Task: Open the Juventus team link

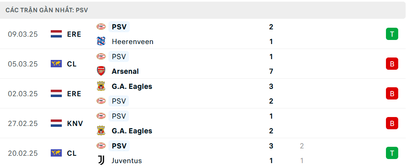Action: [x=126, y=161]
